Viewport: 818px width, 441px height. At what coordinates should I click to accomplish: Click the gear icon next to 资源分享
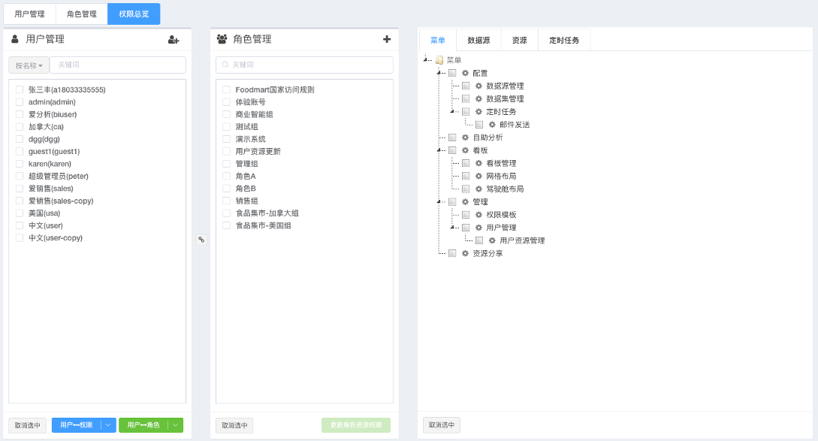pyautogui.click(x=465, y=254)
